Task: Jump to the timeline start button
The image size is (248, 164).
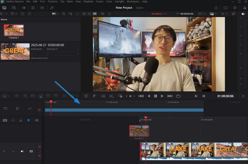Action: pyautogui.click(x=141, y=96)
